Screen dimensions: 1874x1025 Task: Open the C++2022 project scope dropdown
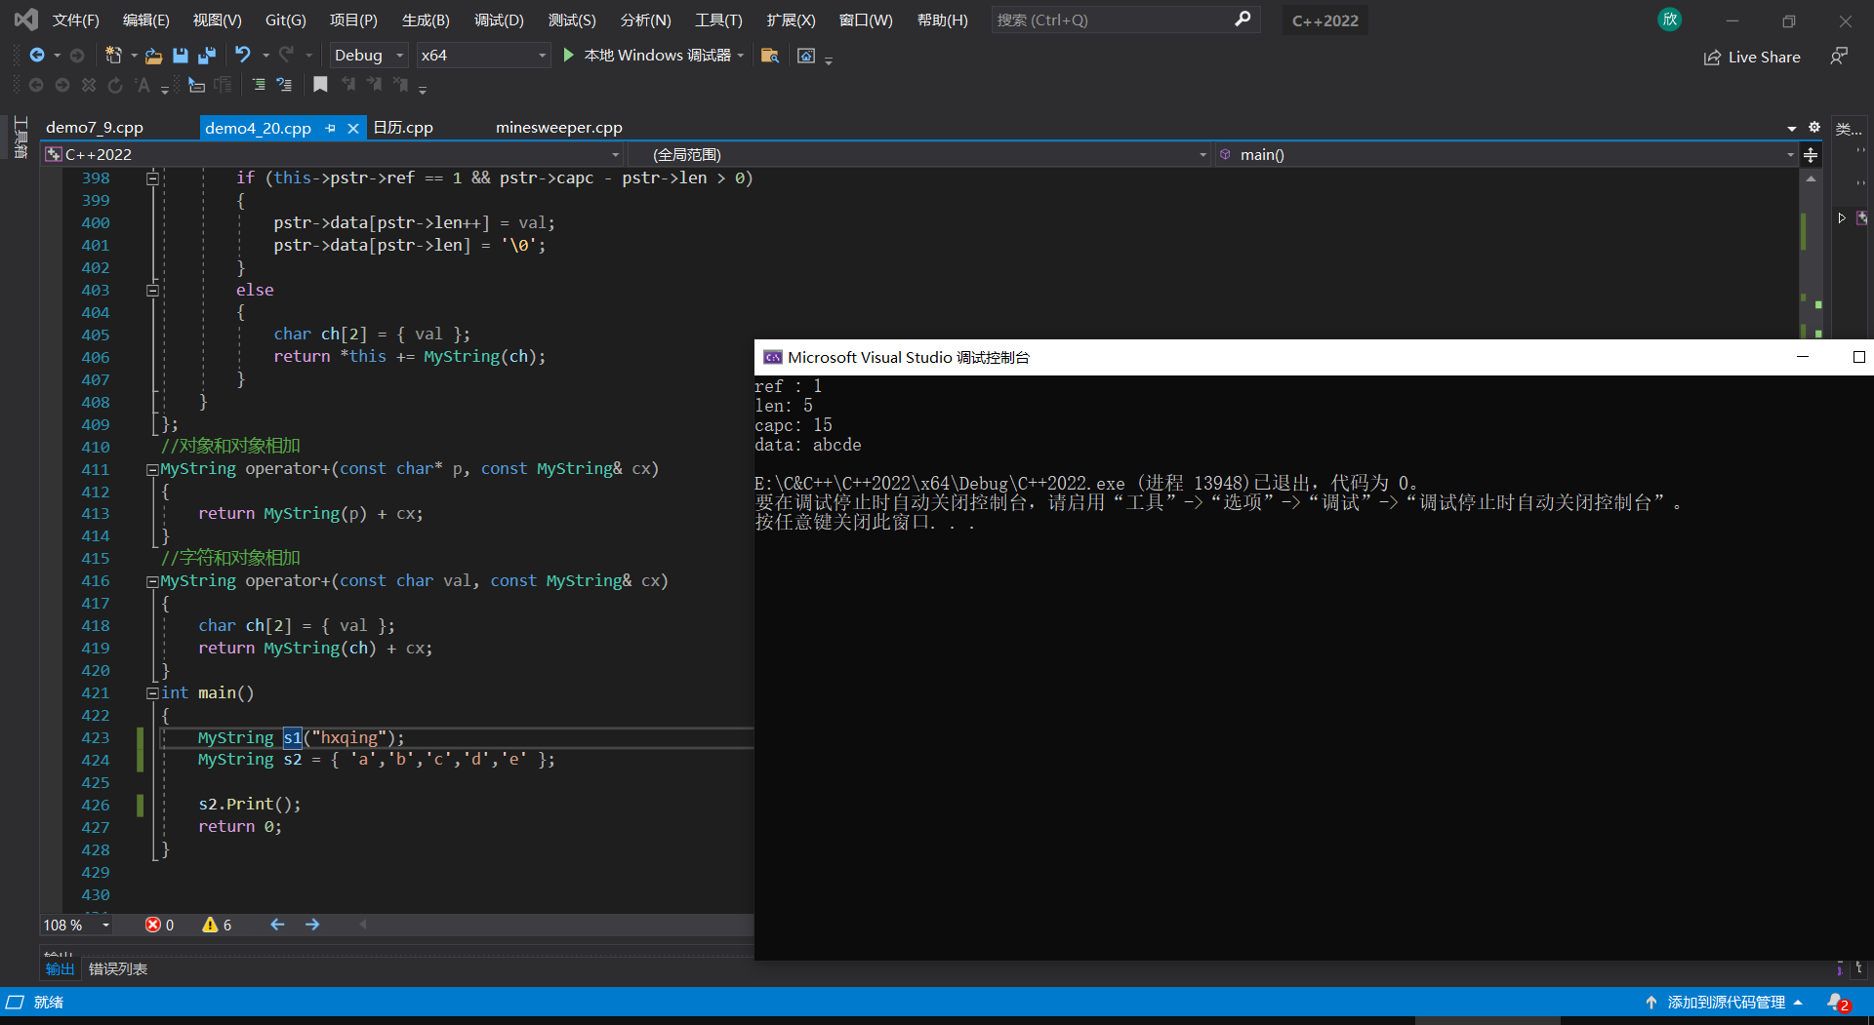333,155
